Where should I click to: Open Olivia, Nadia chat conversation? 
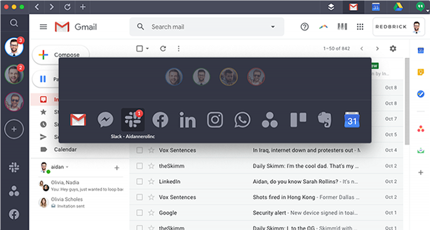80,185
